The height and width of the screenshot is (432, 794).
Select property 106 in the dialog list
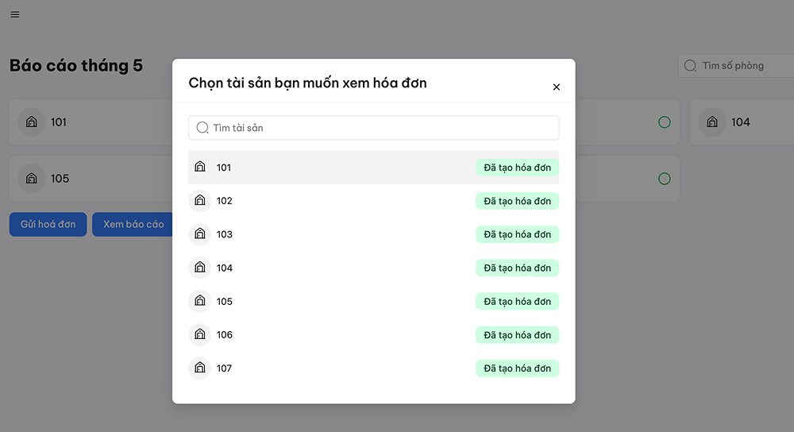(x=374, y=335)
